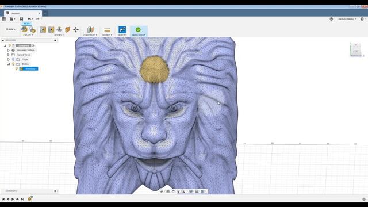
Task: Open the INSPECT dropdown menu
Action: click(108, 35)
